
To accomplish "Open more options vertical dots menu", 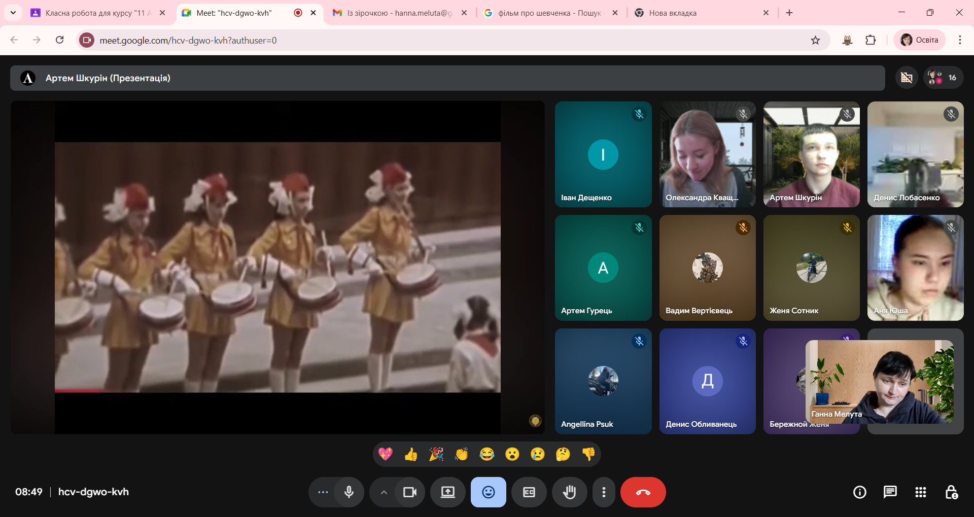I will tap(603, 492).
